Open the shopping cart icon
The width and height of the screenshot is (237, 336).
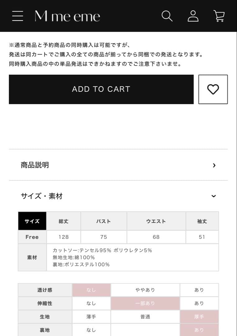pos(219,16)
